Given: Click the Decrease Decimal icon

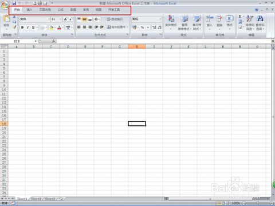Looking at the screenshot, I should (x=159, y=27).
